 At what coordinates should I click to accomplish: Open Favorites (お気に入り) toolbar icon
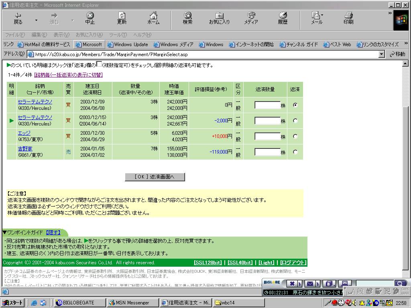pyautogui.click(x=219, y=18)
